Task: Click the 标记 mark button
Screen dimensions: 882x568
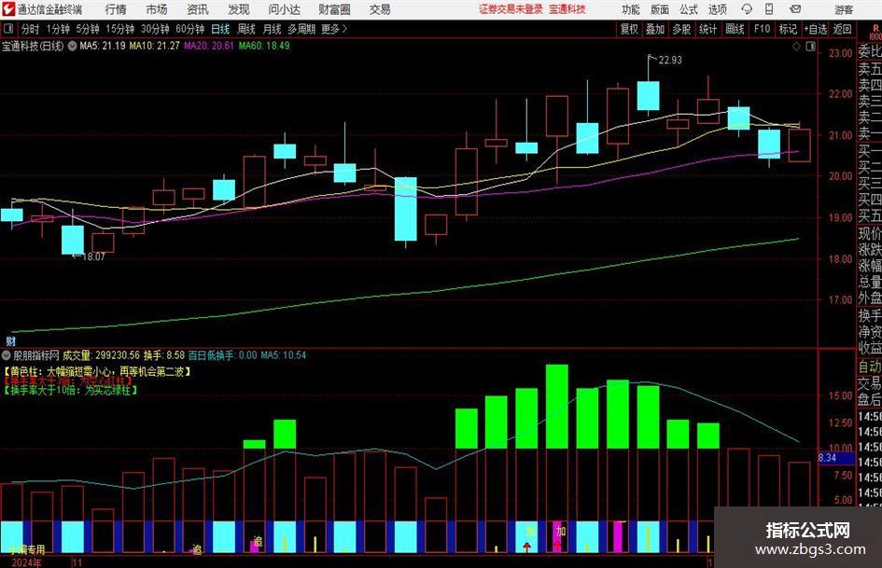Action: pos(788,29)
